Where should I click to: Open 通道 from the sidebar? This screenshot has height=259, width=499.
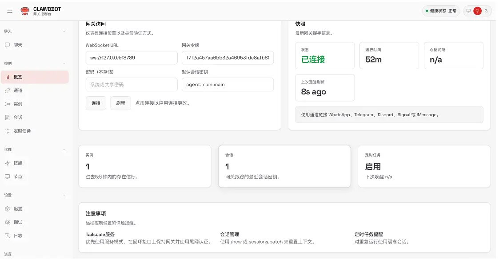(20, 90)
